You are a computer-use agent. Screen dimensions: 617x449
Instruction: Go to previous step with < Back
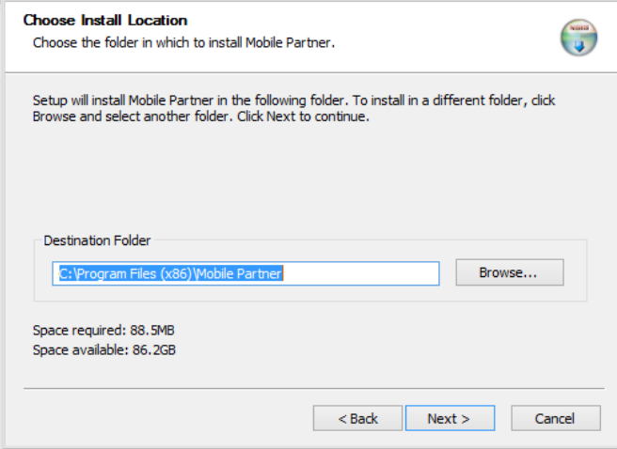tap(357, 419)
